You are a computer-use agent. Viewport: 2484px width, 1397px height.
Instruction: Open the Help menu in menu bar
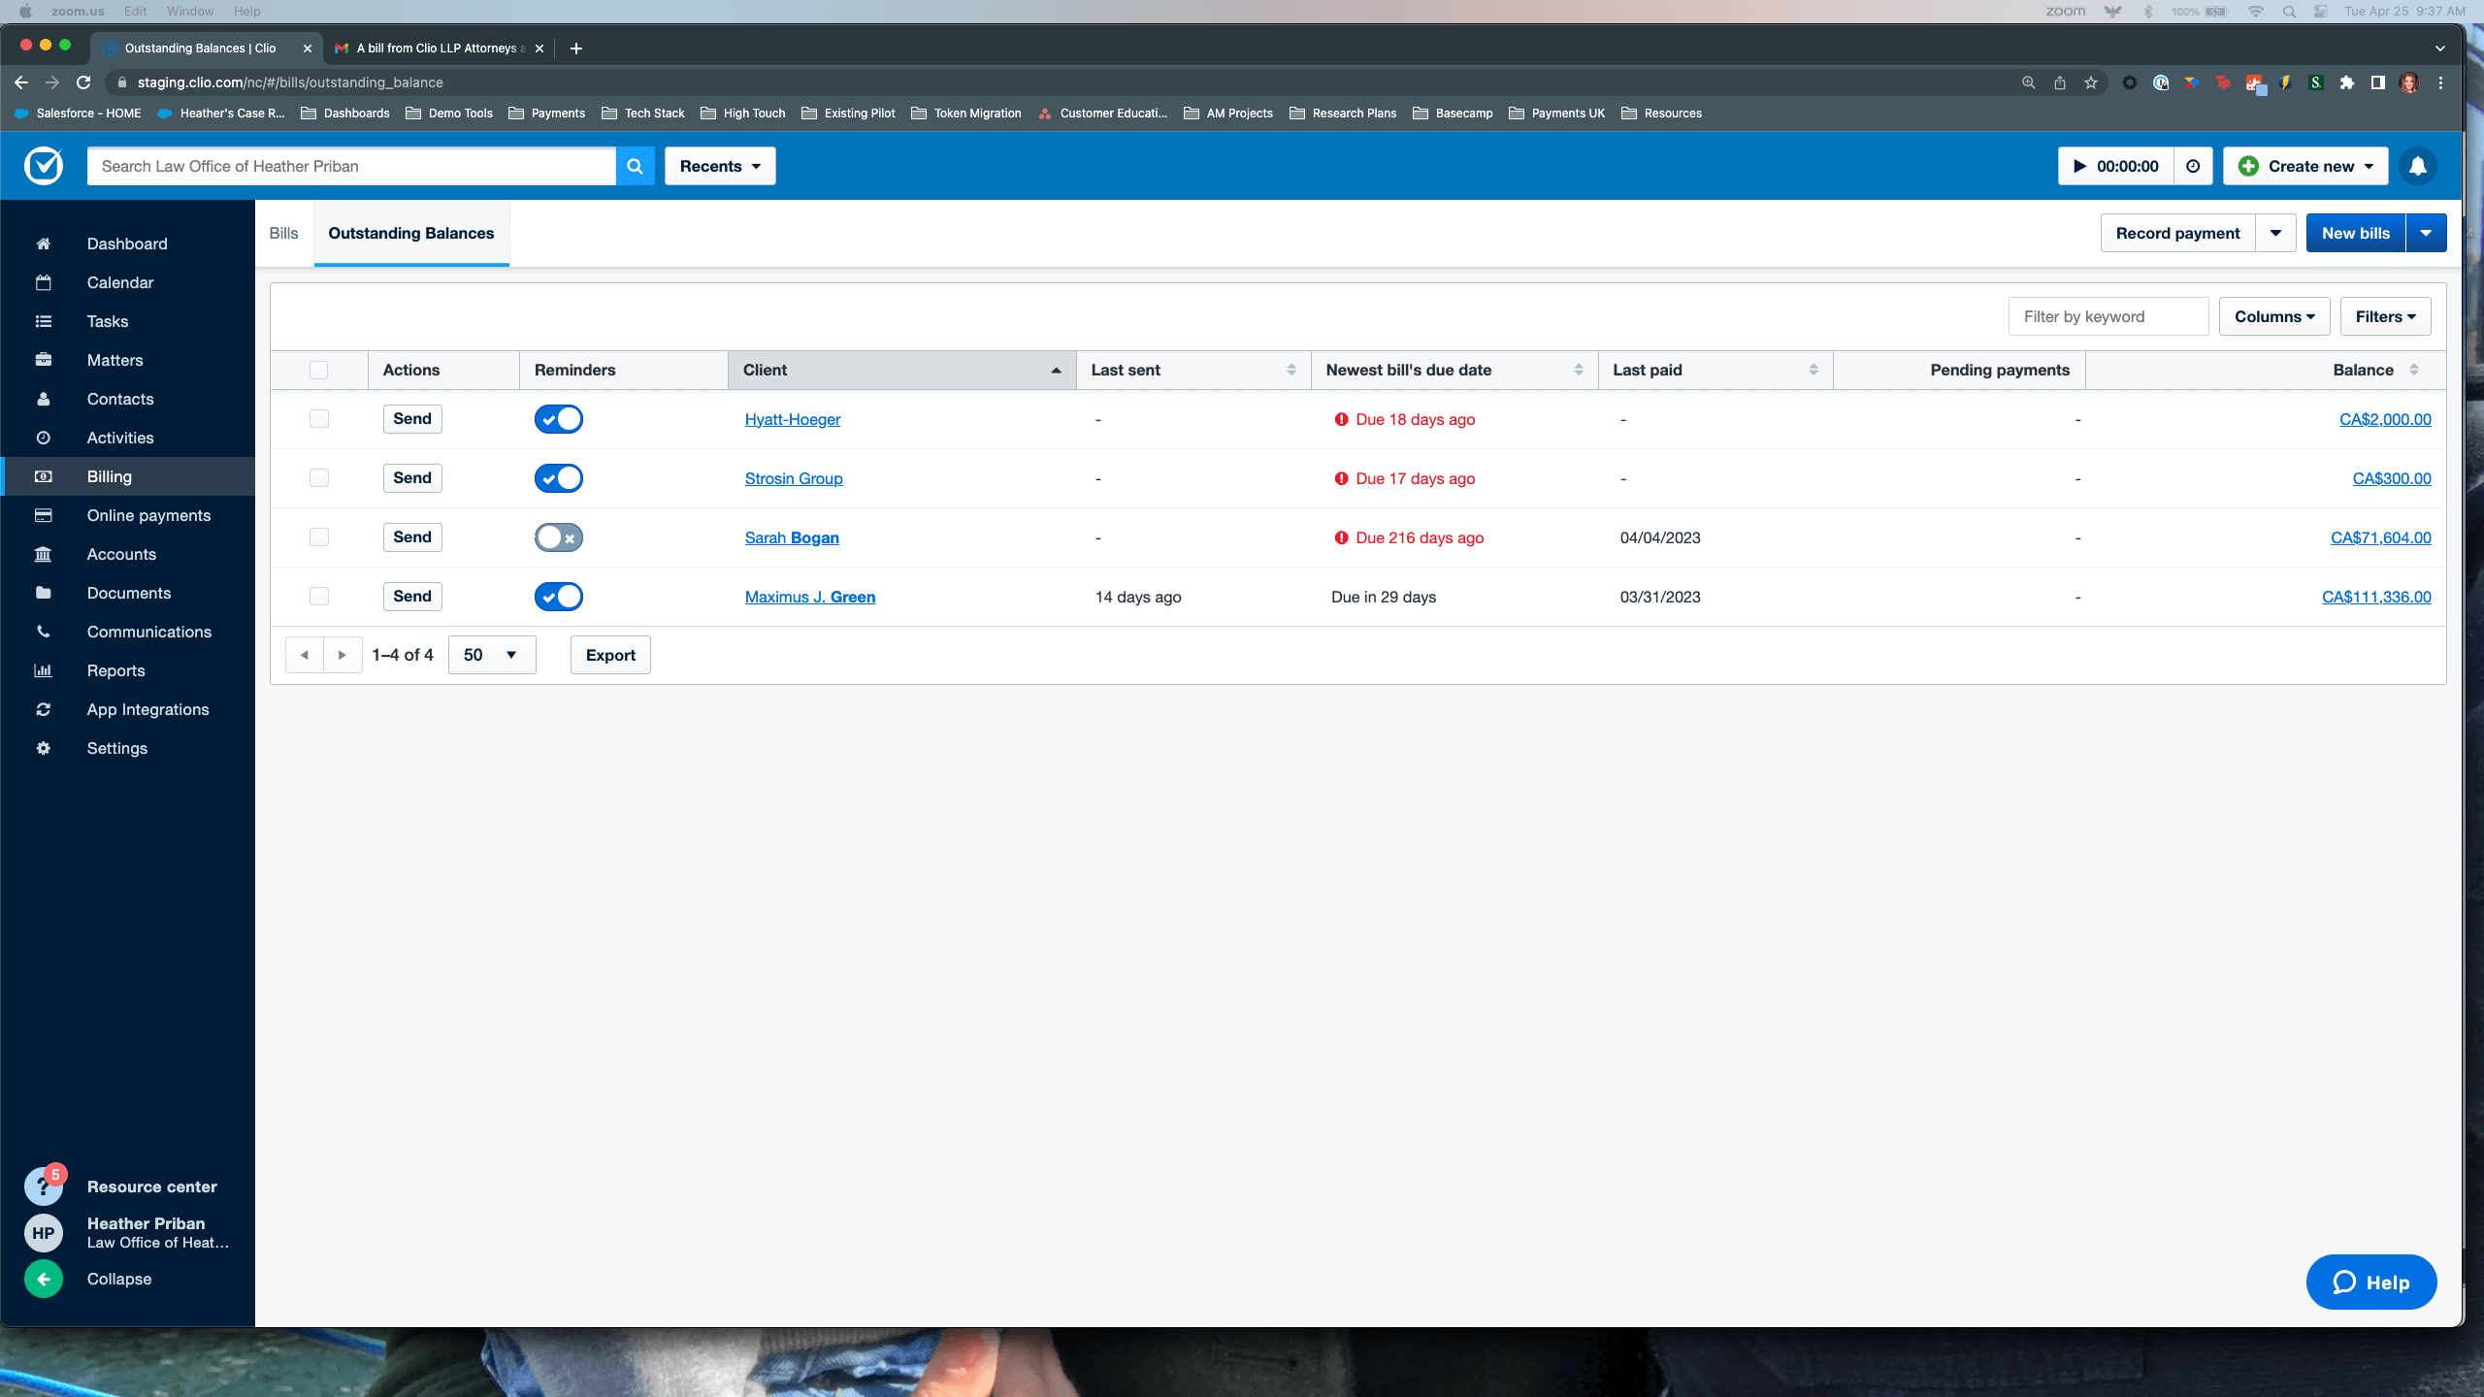click(x=246, y=11)
